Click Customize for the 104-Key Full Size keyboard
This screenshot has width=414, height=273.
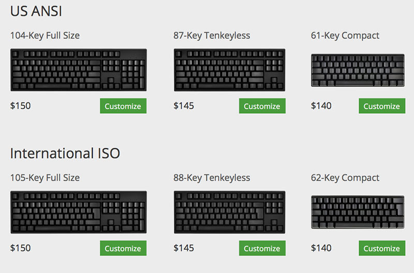tap(123, 106)
